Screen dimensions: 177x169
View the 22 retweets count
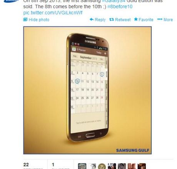tap(26, 165)
